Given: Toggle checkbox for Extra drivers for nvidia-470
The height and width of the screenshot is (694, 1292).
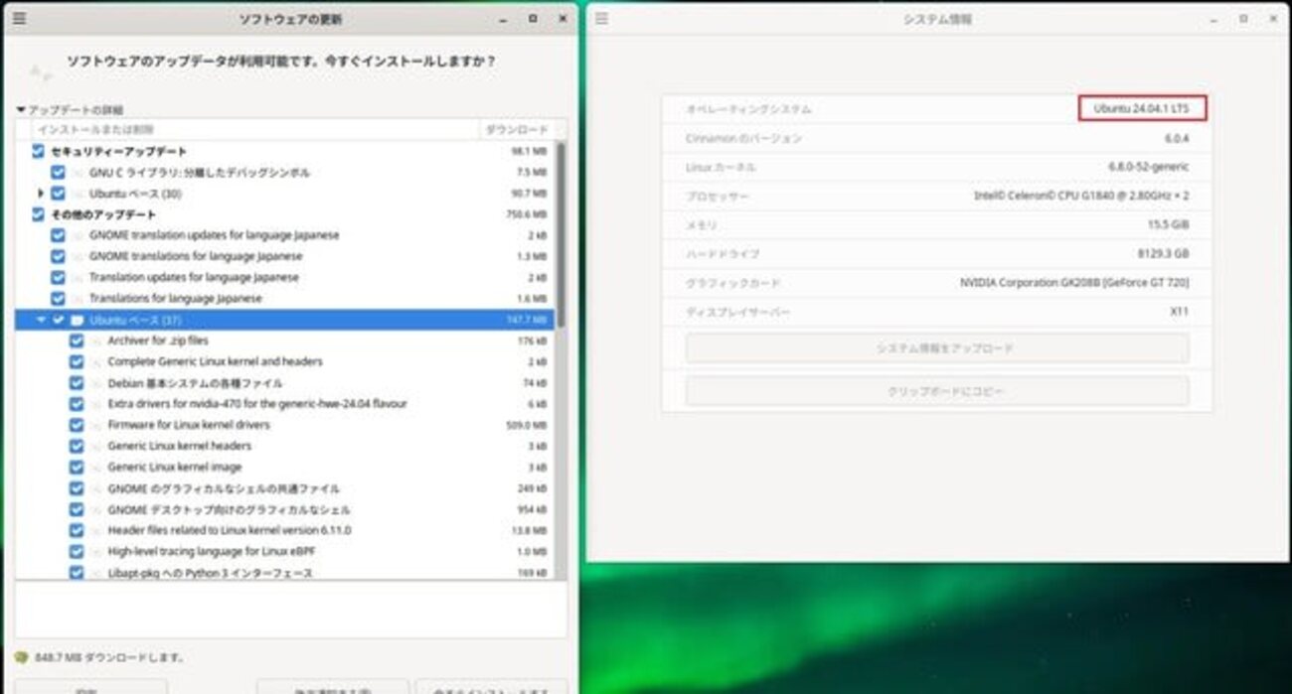Looking at the screenshot, I should tap(77, 404).
